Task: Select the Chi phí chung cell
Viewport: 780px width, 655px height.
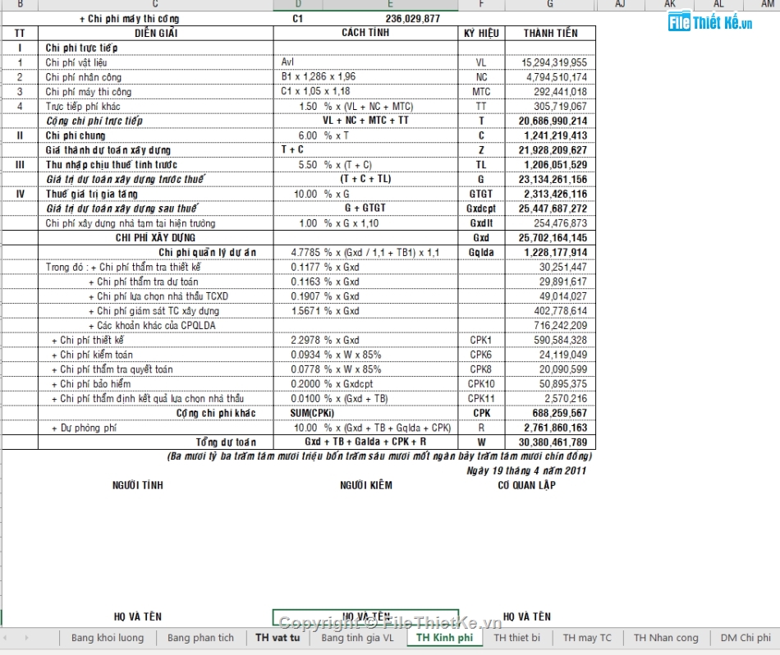Action: click(156, 135)
